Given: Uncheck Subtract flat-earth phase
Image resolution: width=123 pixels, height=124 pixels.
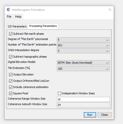Looking at the screenshot, I should pyautogui.click(x=11, y=34).
